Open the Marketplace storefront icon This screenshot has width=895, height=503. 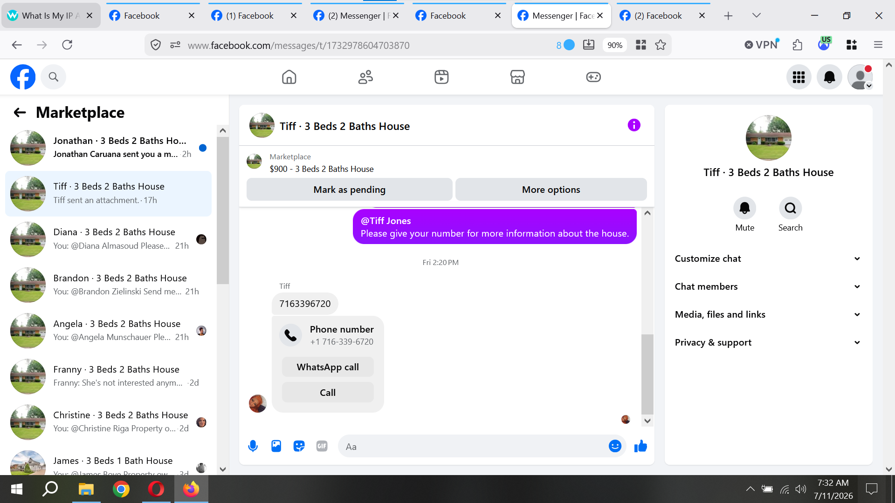(x=517, y=77)
